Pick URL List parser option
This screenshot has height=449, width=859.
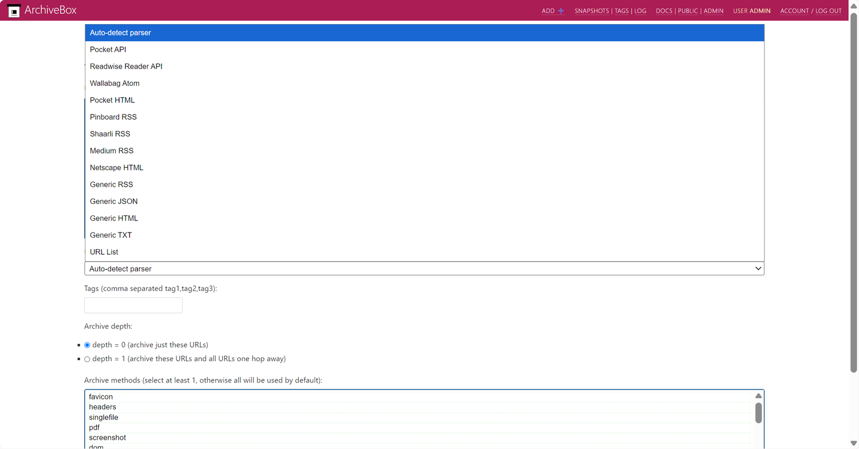click(424, 252)
